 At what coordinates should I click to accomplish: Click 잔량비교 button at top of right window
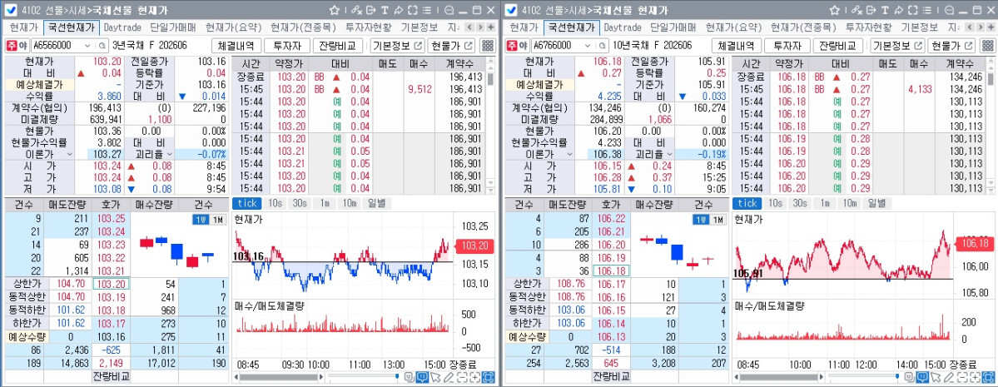point(837,46)
